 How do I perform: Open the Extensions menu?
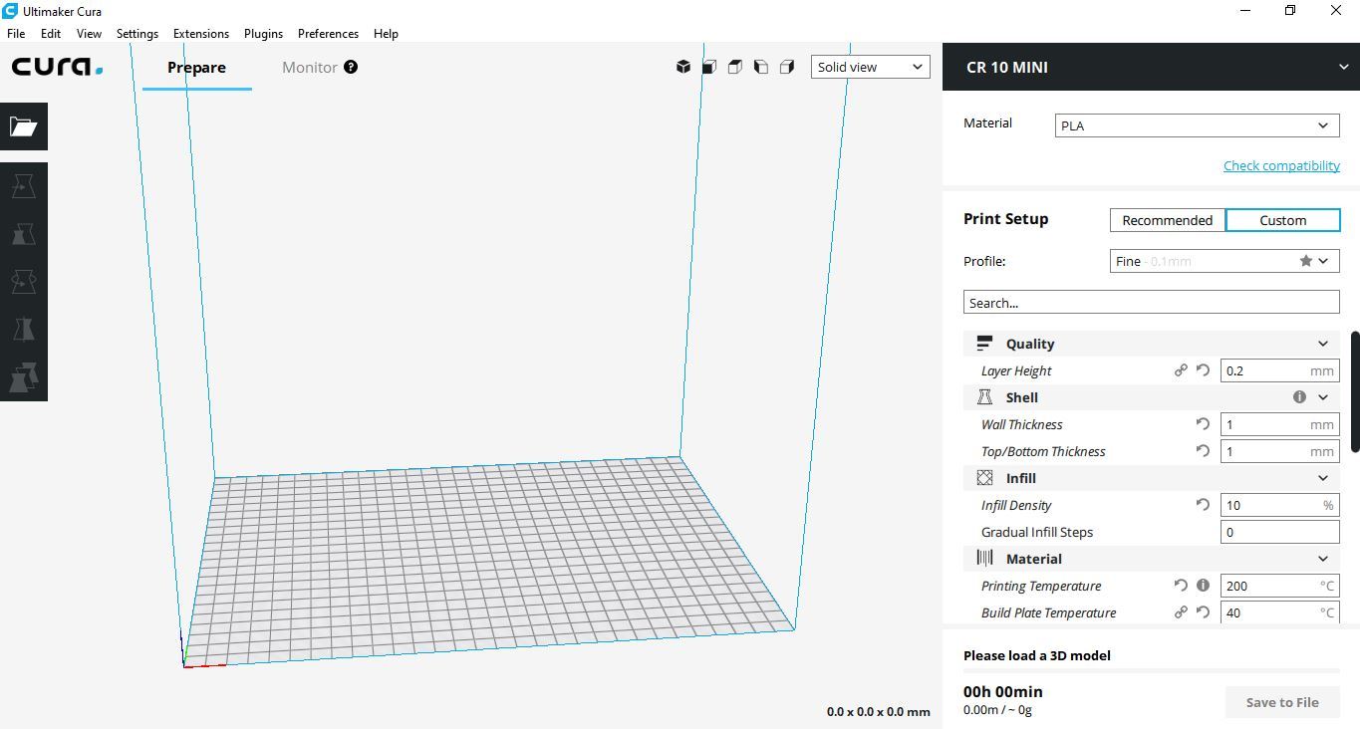pyautogui.click(x=200, y=33)
